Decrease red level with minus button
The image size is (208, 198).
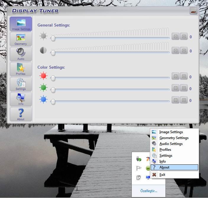point(175,76)
